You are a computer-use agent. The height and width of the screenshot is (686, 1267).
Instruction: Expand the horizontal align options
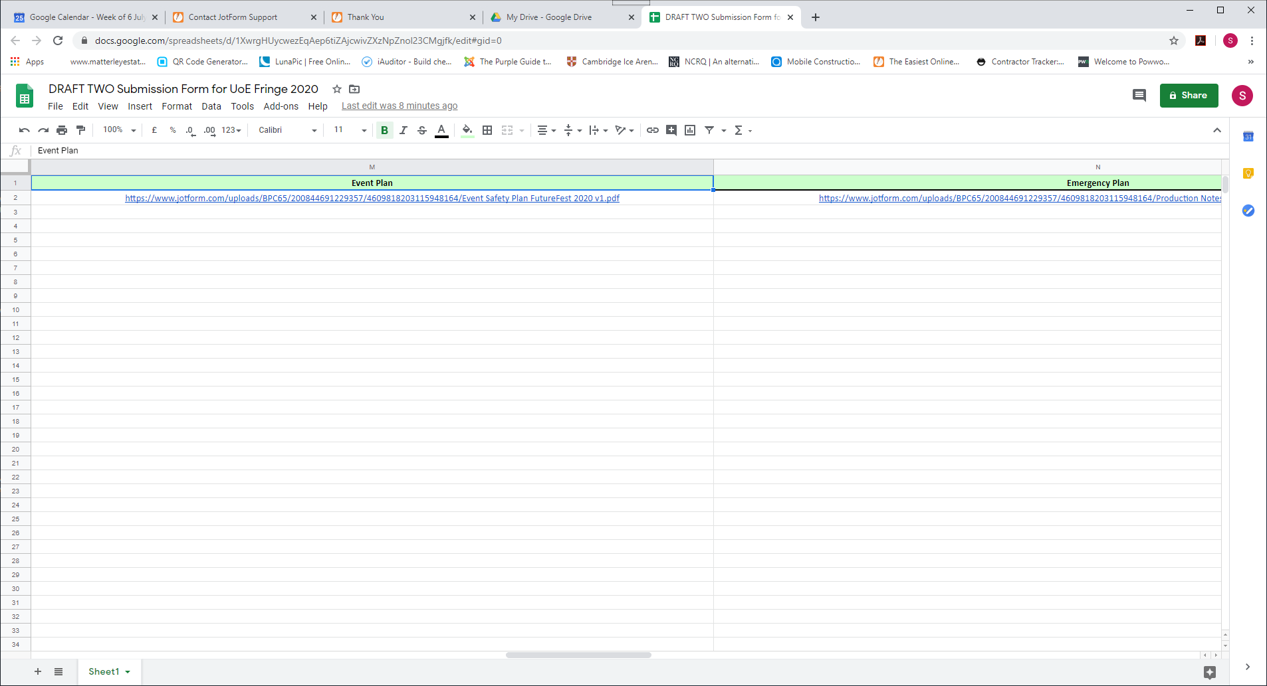(x=553, y=130)
